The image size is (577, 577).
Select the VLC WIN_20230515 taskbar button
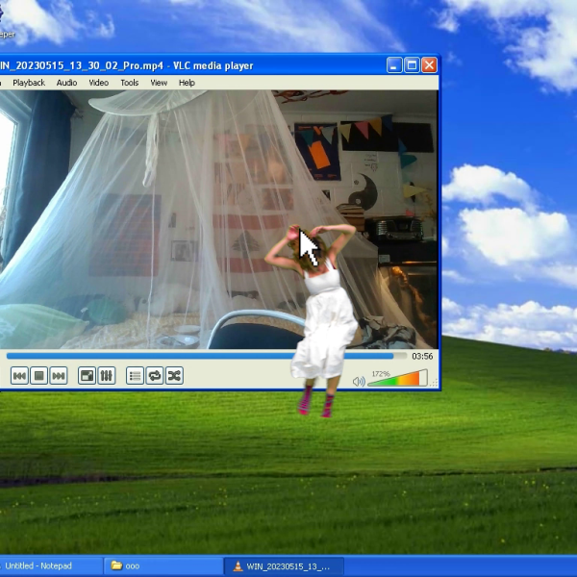pos(284,566)
